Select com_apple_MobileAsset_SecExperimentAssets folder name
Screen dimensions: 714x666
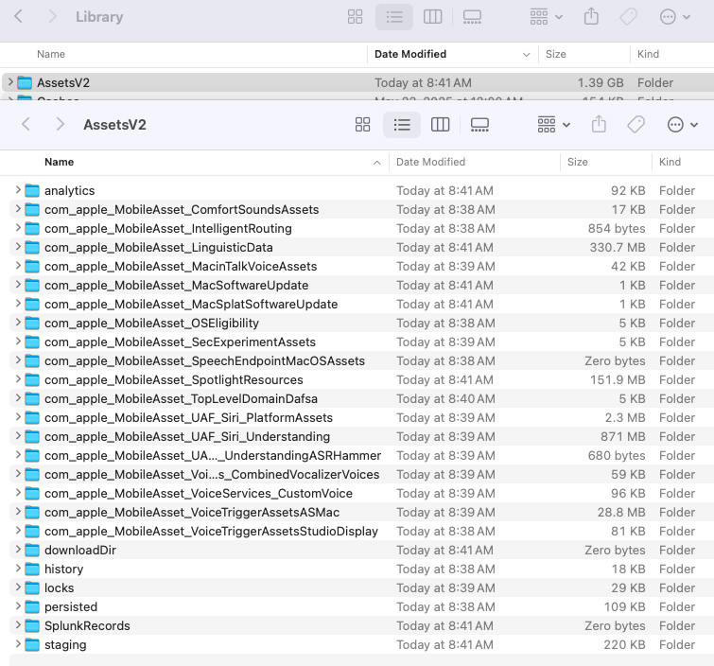(180, 342)
